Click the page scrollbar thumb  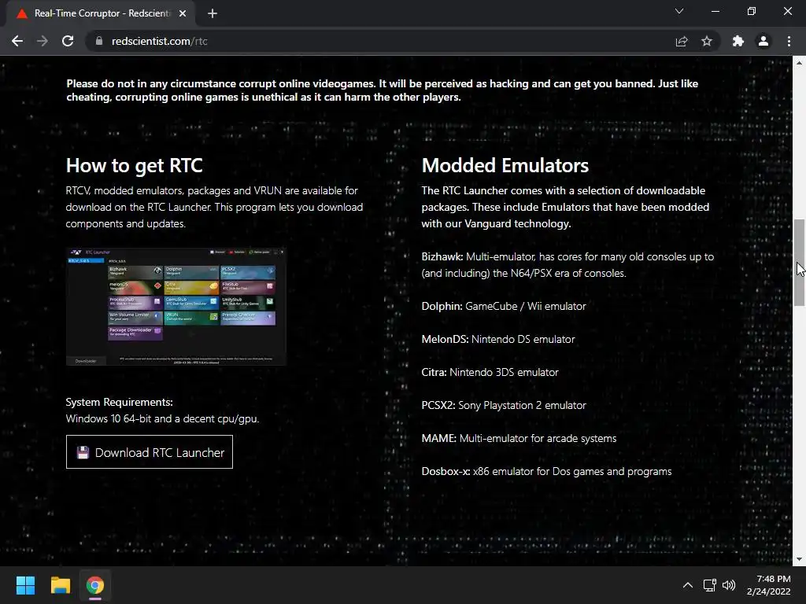click(799, 263)
